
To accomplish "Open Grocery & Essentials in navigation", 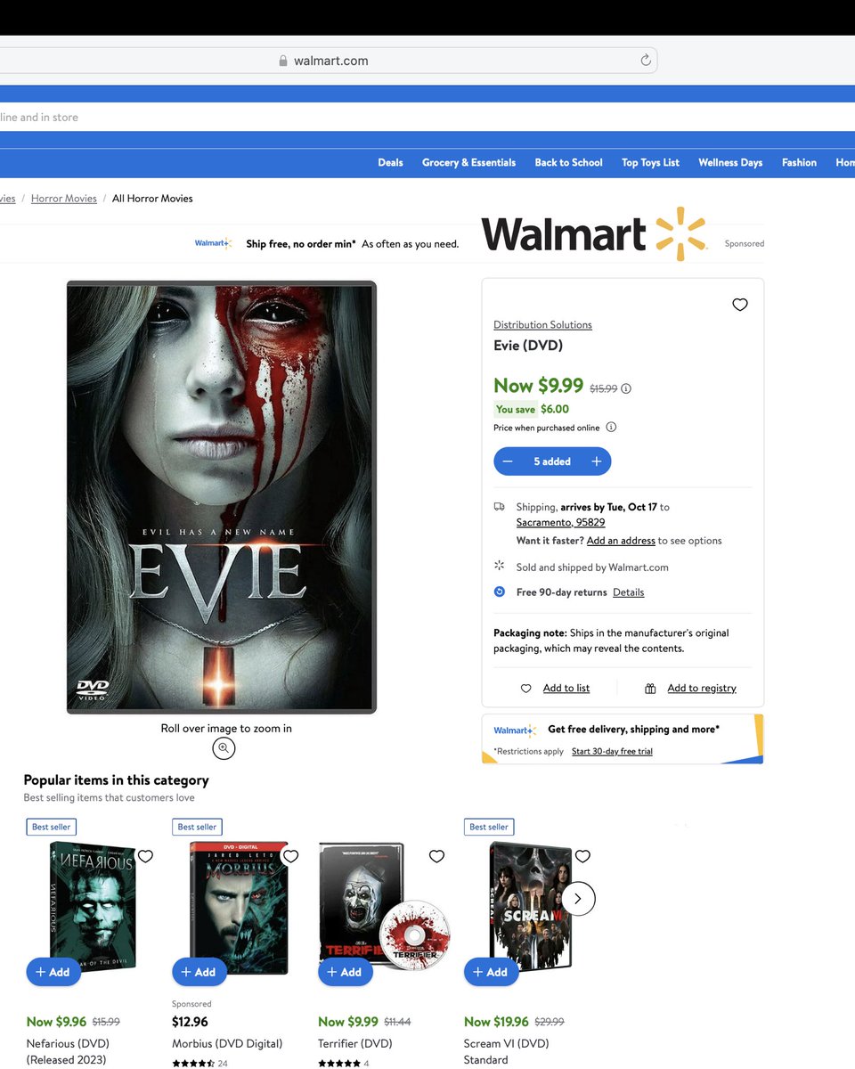I will 468,162.
